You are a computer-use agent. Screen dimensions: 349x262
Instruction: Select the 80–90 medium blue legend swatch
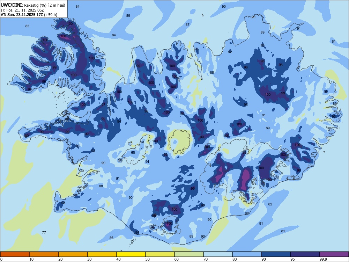pyautogui.click(x=247, y=254)
